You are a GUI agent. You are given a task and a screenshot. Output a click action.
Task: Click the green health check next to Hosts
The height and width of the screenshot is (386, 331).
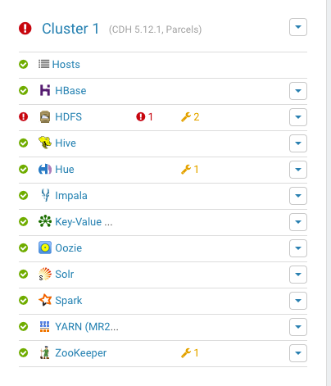[24, 65]
